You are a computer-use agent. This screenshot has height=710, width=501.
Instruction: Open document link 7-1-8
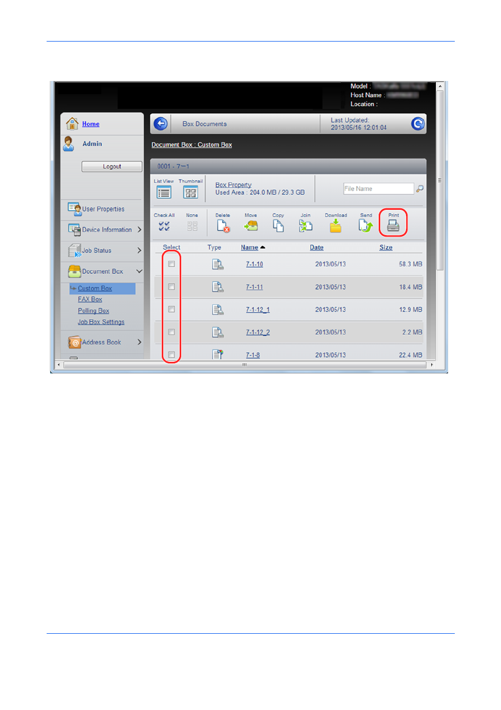tap(253, 355)
